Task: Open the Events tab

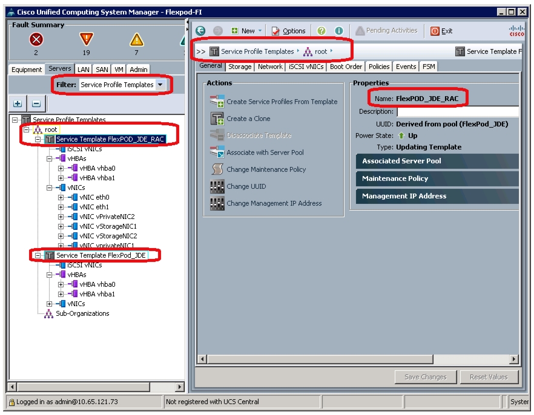Action: click(x=406, y=67)
